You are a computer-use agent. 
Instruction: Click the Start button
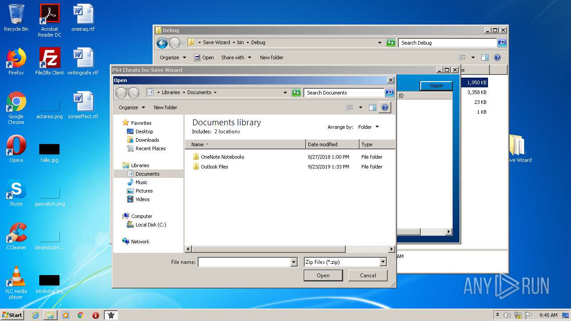pyautogui.click(x=12, y=315)
